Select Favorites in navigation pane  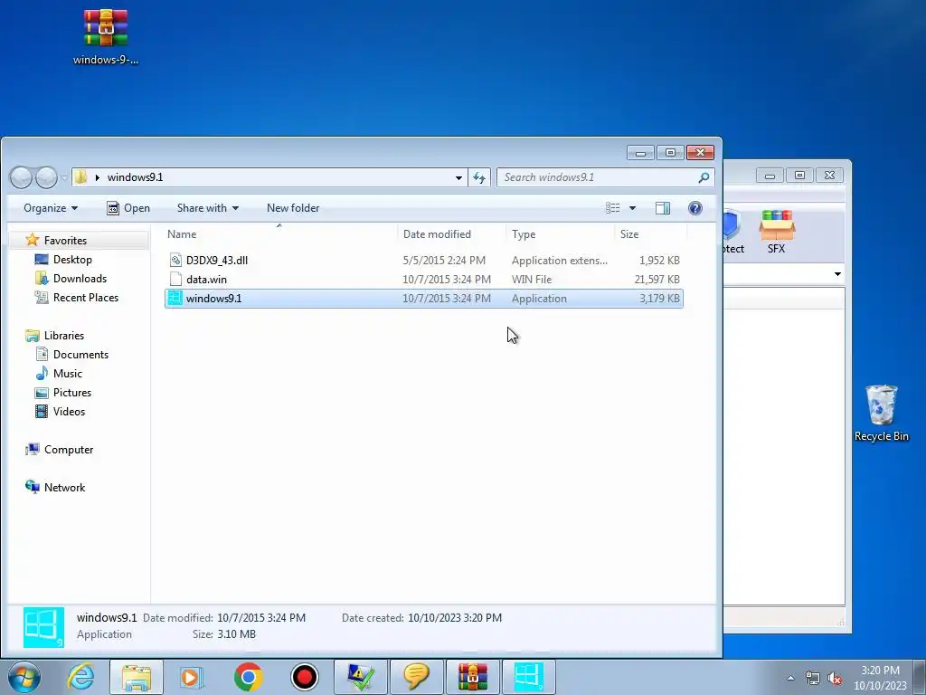pos(65,241)
